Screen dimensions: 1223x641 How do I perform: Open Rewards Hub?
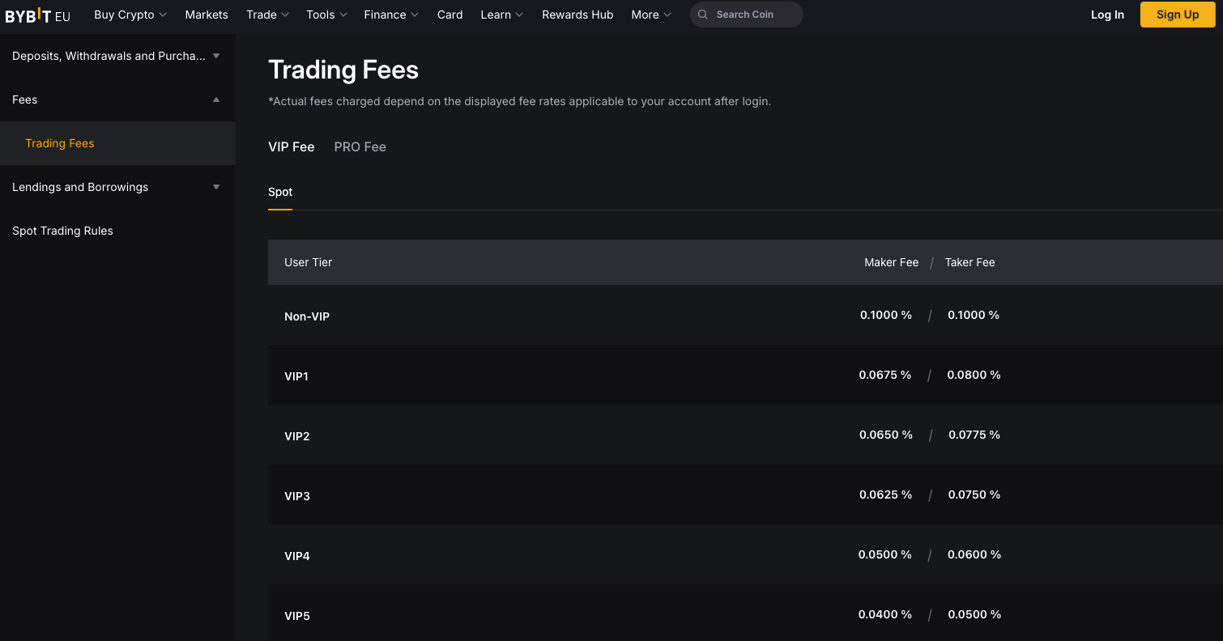(x=577, y=15)
